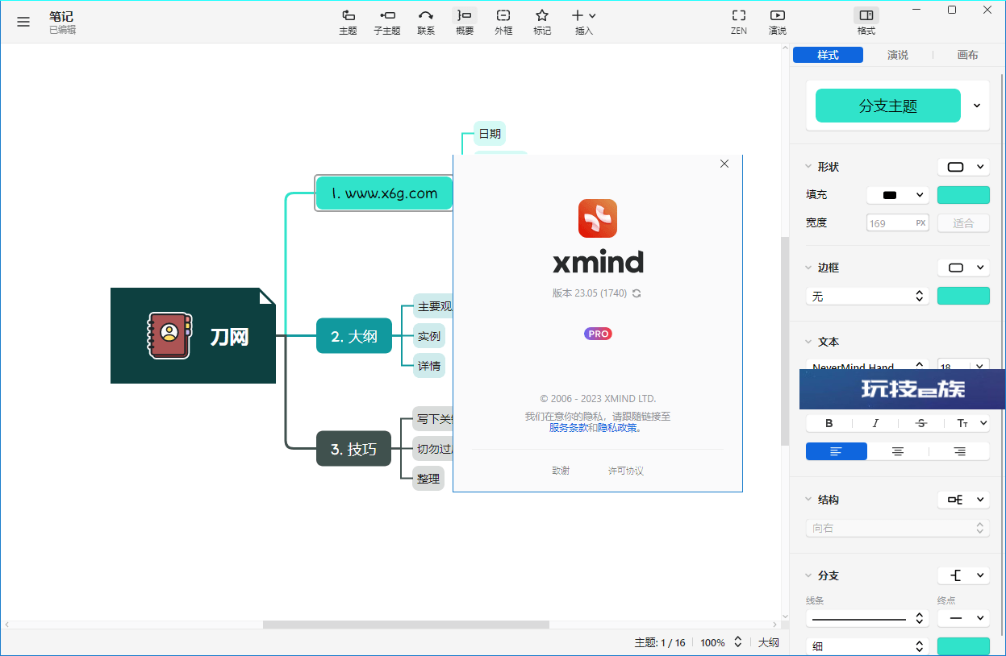Image resolution: width=1006 pixels, height=656 pixels.
Task: Open the 终点 endpoint style dropdown
Action: point(963,618)
